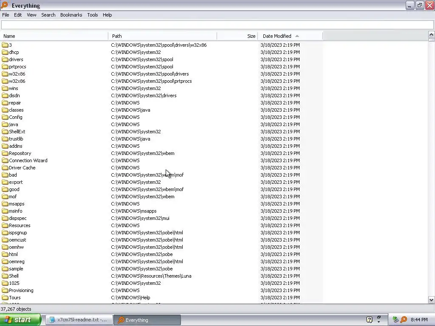Click the Everything taskbar button
Image resolution: width=435 pixels, height=326 pixels.
pos(147,320)
